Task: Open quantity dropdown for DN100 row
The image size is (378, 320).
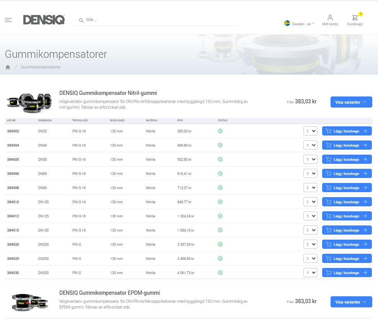Action: pyautogui.click(x=310, y=202)
